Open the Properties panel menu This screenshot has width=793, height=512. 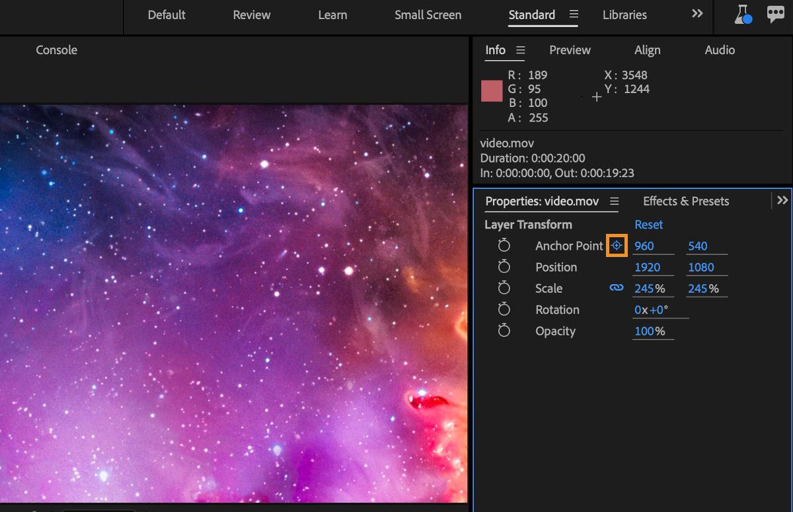click(614, 201)
